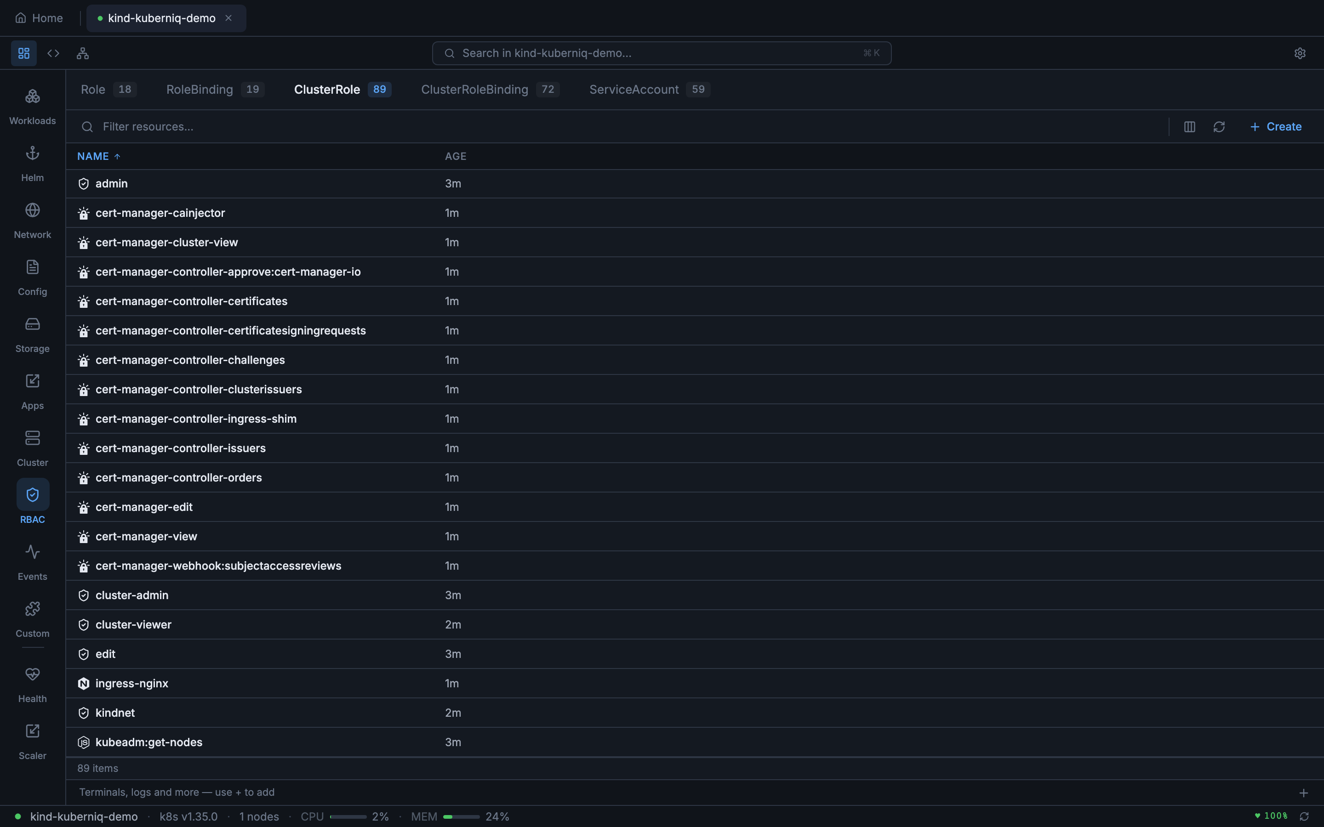
Task: Open the Workloads section
Action: pos(32,107)
